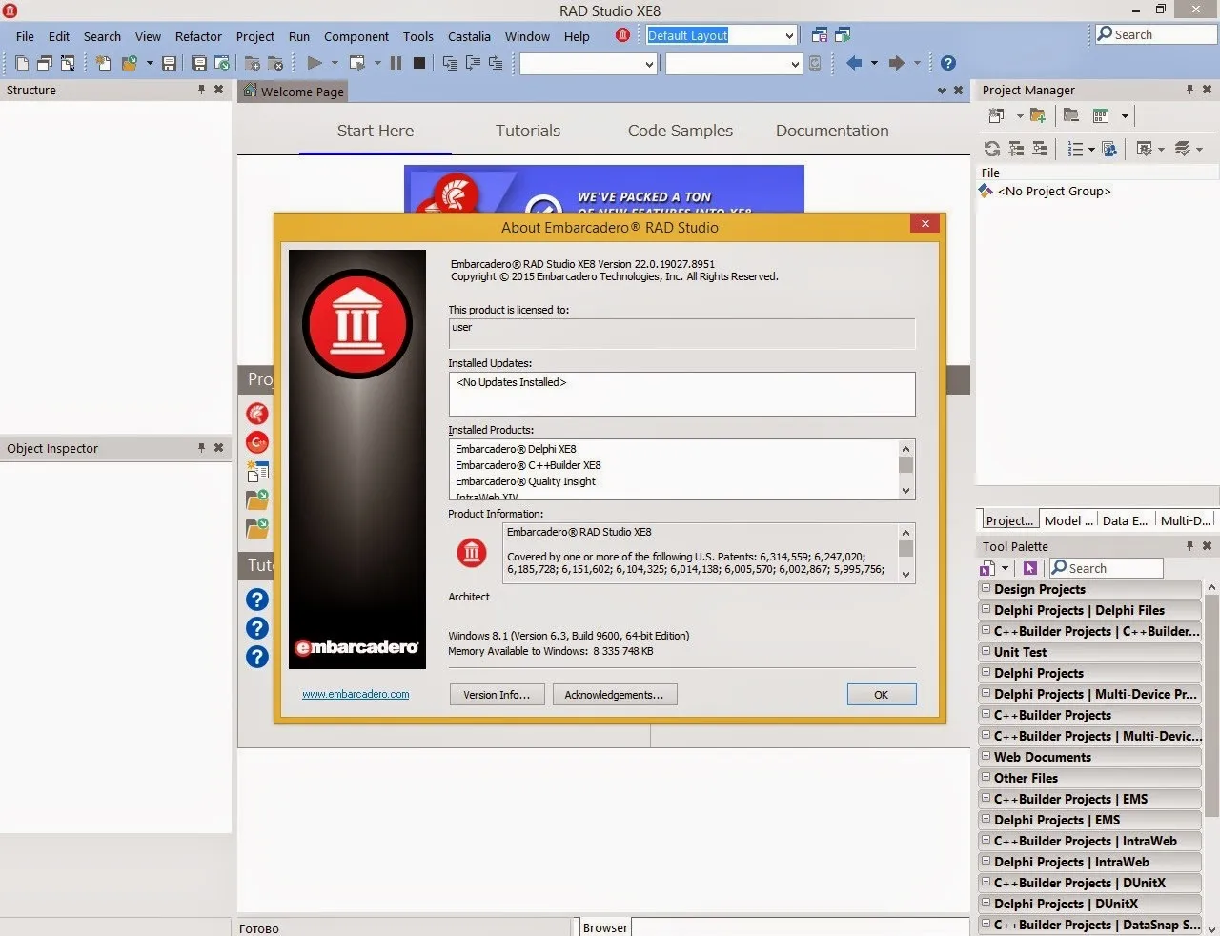Click OK in the About dialog

click(x=882, y=695)
